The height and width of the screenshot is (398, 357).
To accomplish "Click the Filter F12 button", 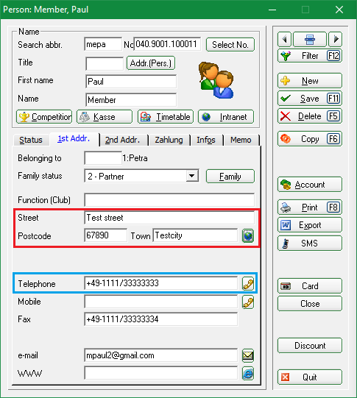I will click(x=310, y=56).
